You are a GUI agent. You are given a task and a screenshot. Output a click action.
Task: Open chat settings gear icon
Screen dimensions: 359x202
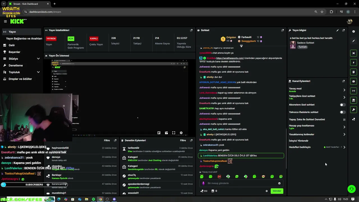[x=267, y=191]
